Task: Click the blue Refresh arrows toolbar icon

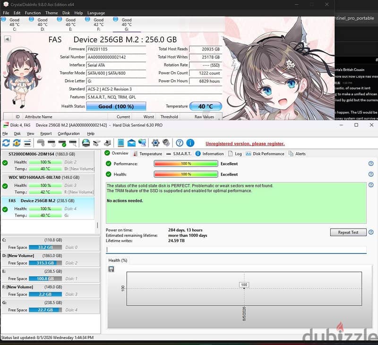Action: (6, 143)
